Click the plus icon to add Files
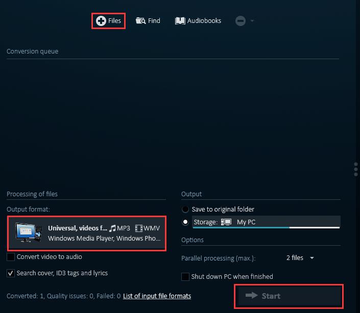360x313 pixels. 101,21
